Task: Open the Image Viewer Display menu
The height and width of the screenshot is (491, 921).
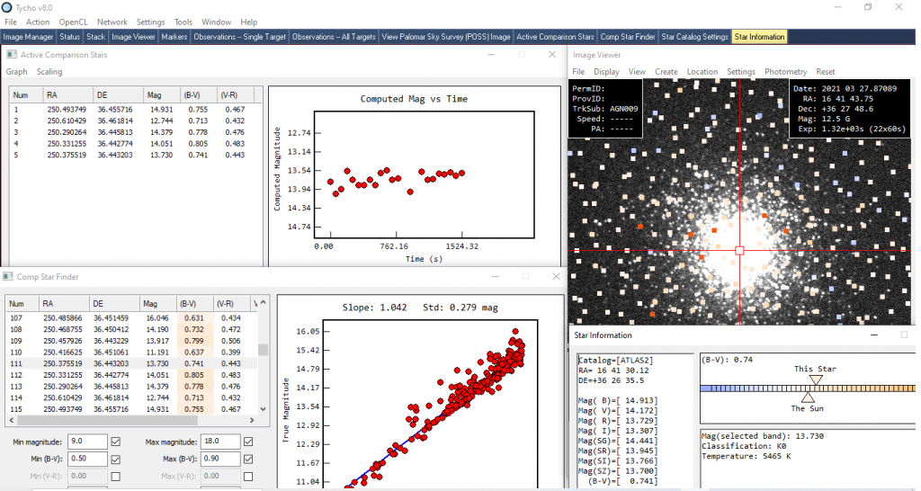Action: point(606,71)
